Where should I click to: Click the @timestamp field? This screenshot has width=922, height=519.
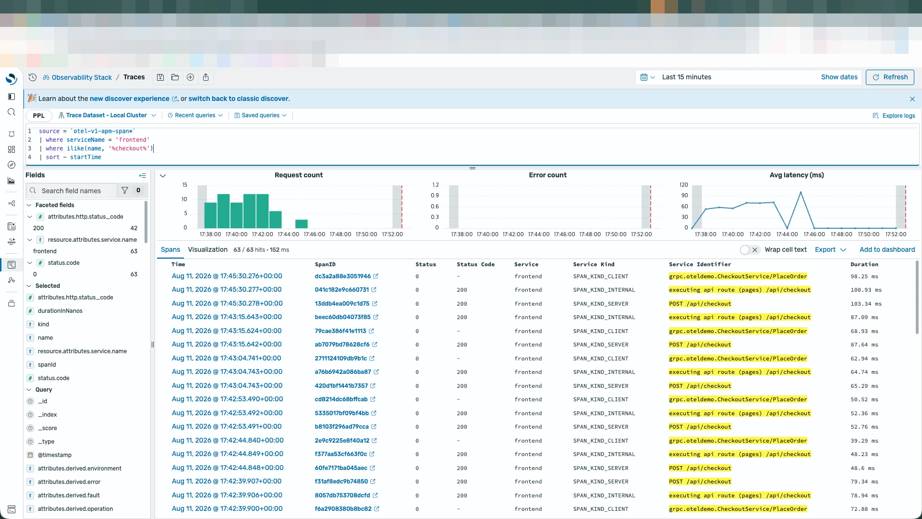coord(55,455)
